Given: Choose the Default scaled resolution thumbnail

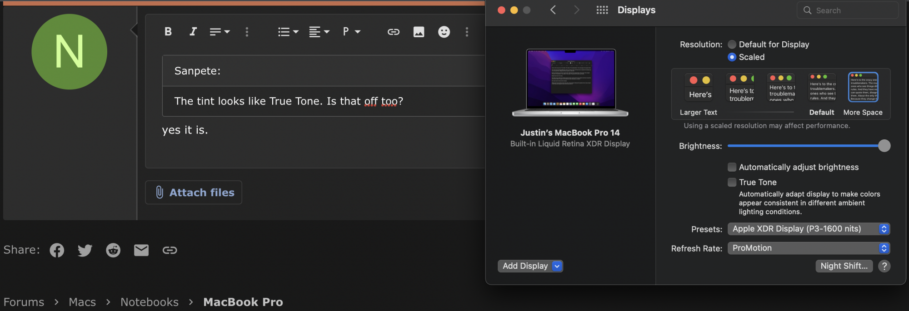Looking at the screenshot, I should [x=822, y=87].
